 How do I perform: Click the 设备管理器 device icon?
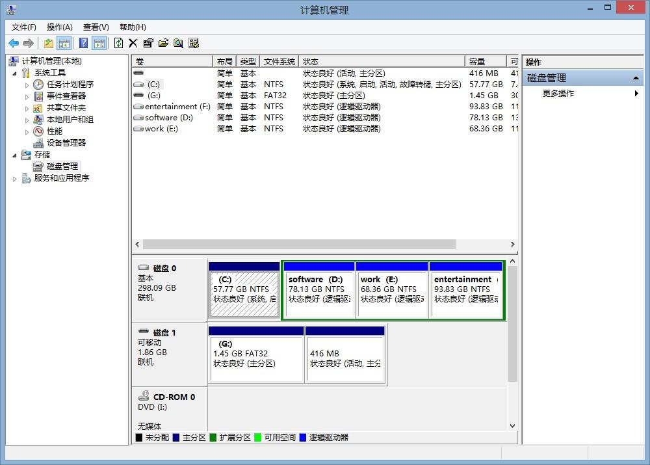tap(38, 143)
